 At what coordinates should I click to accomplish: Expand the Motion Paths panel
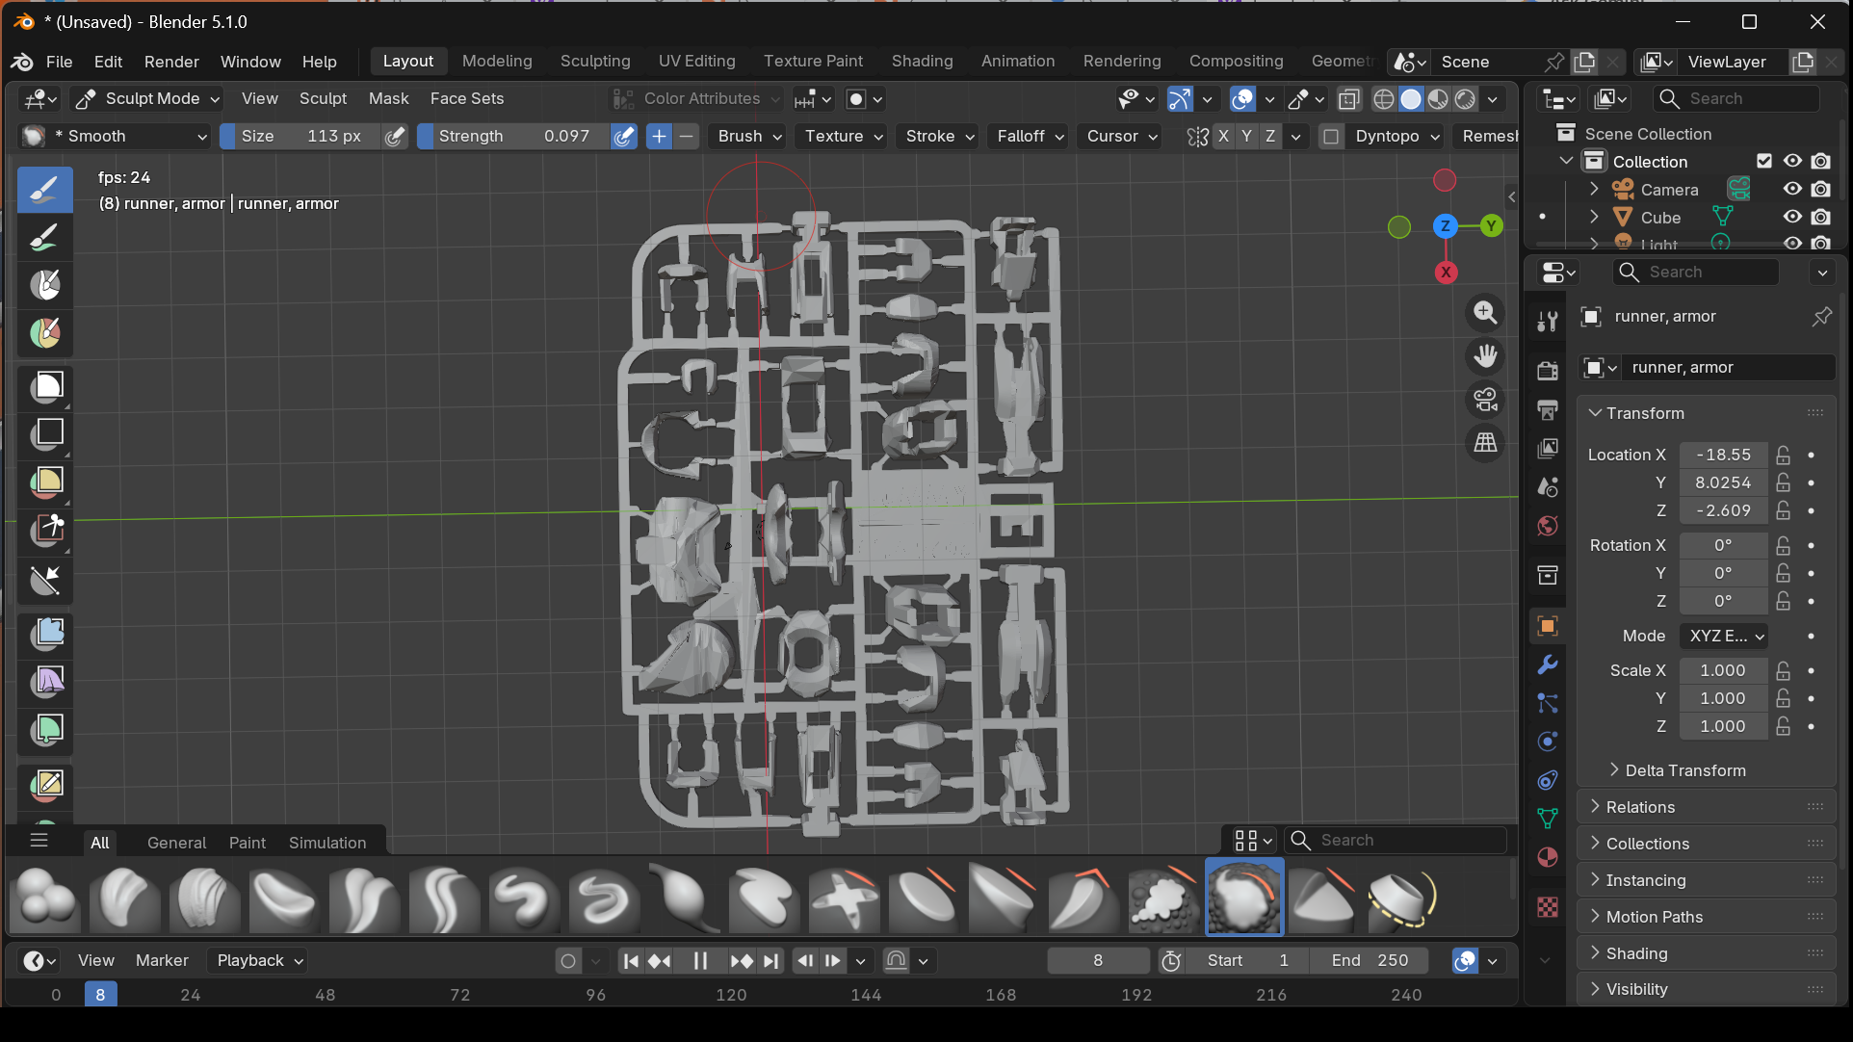coord(1707,917)
